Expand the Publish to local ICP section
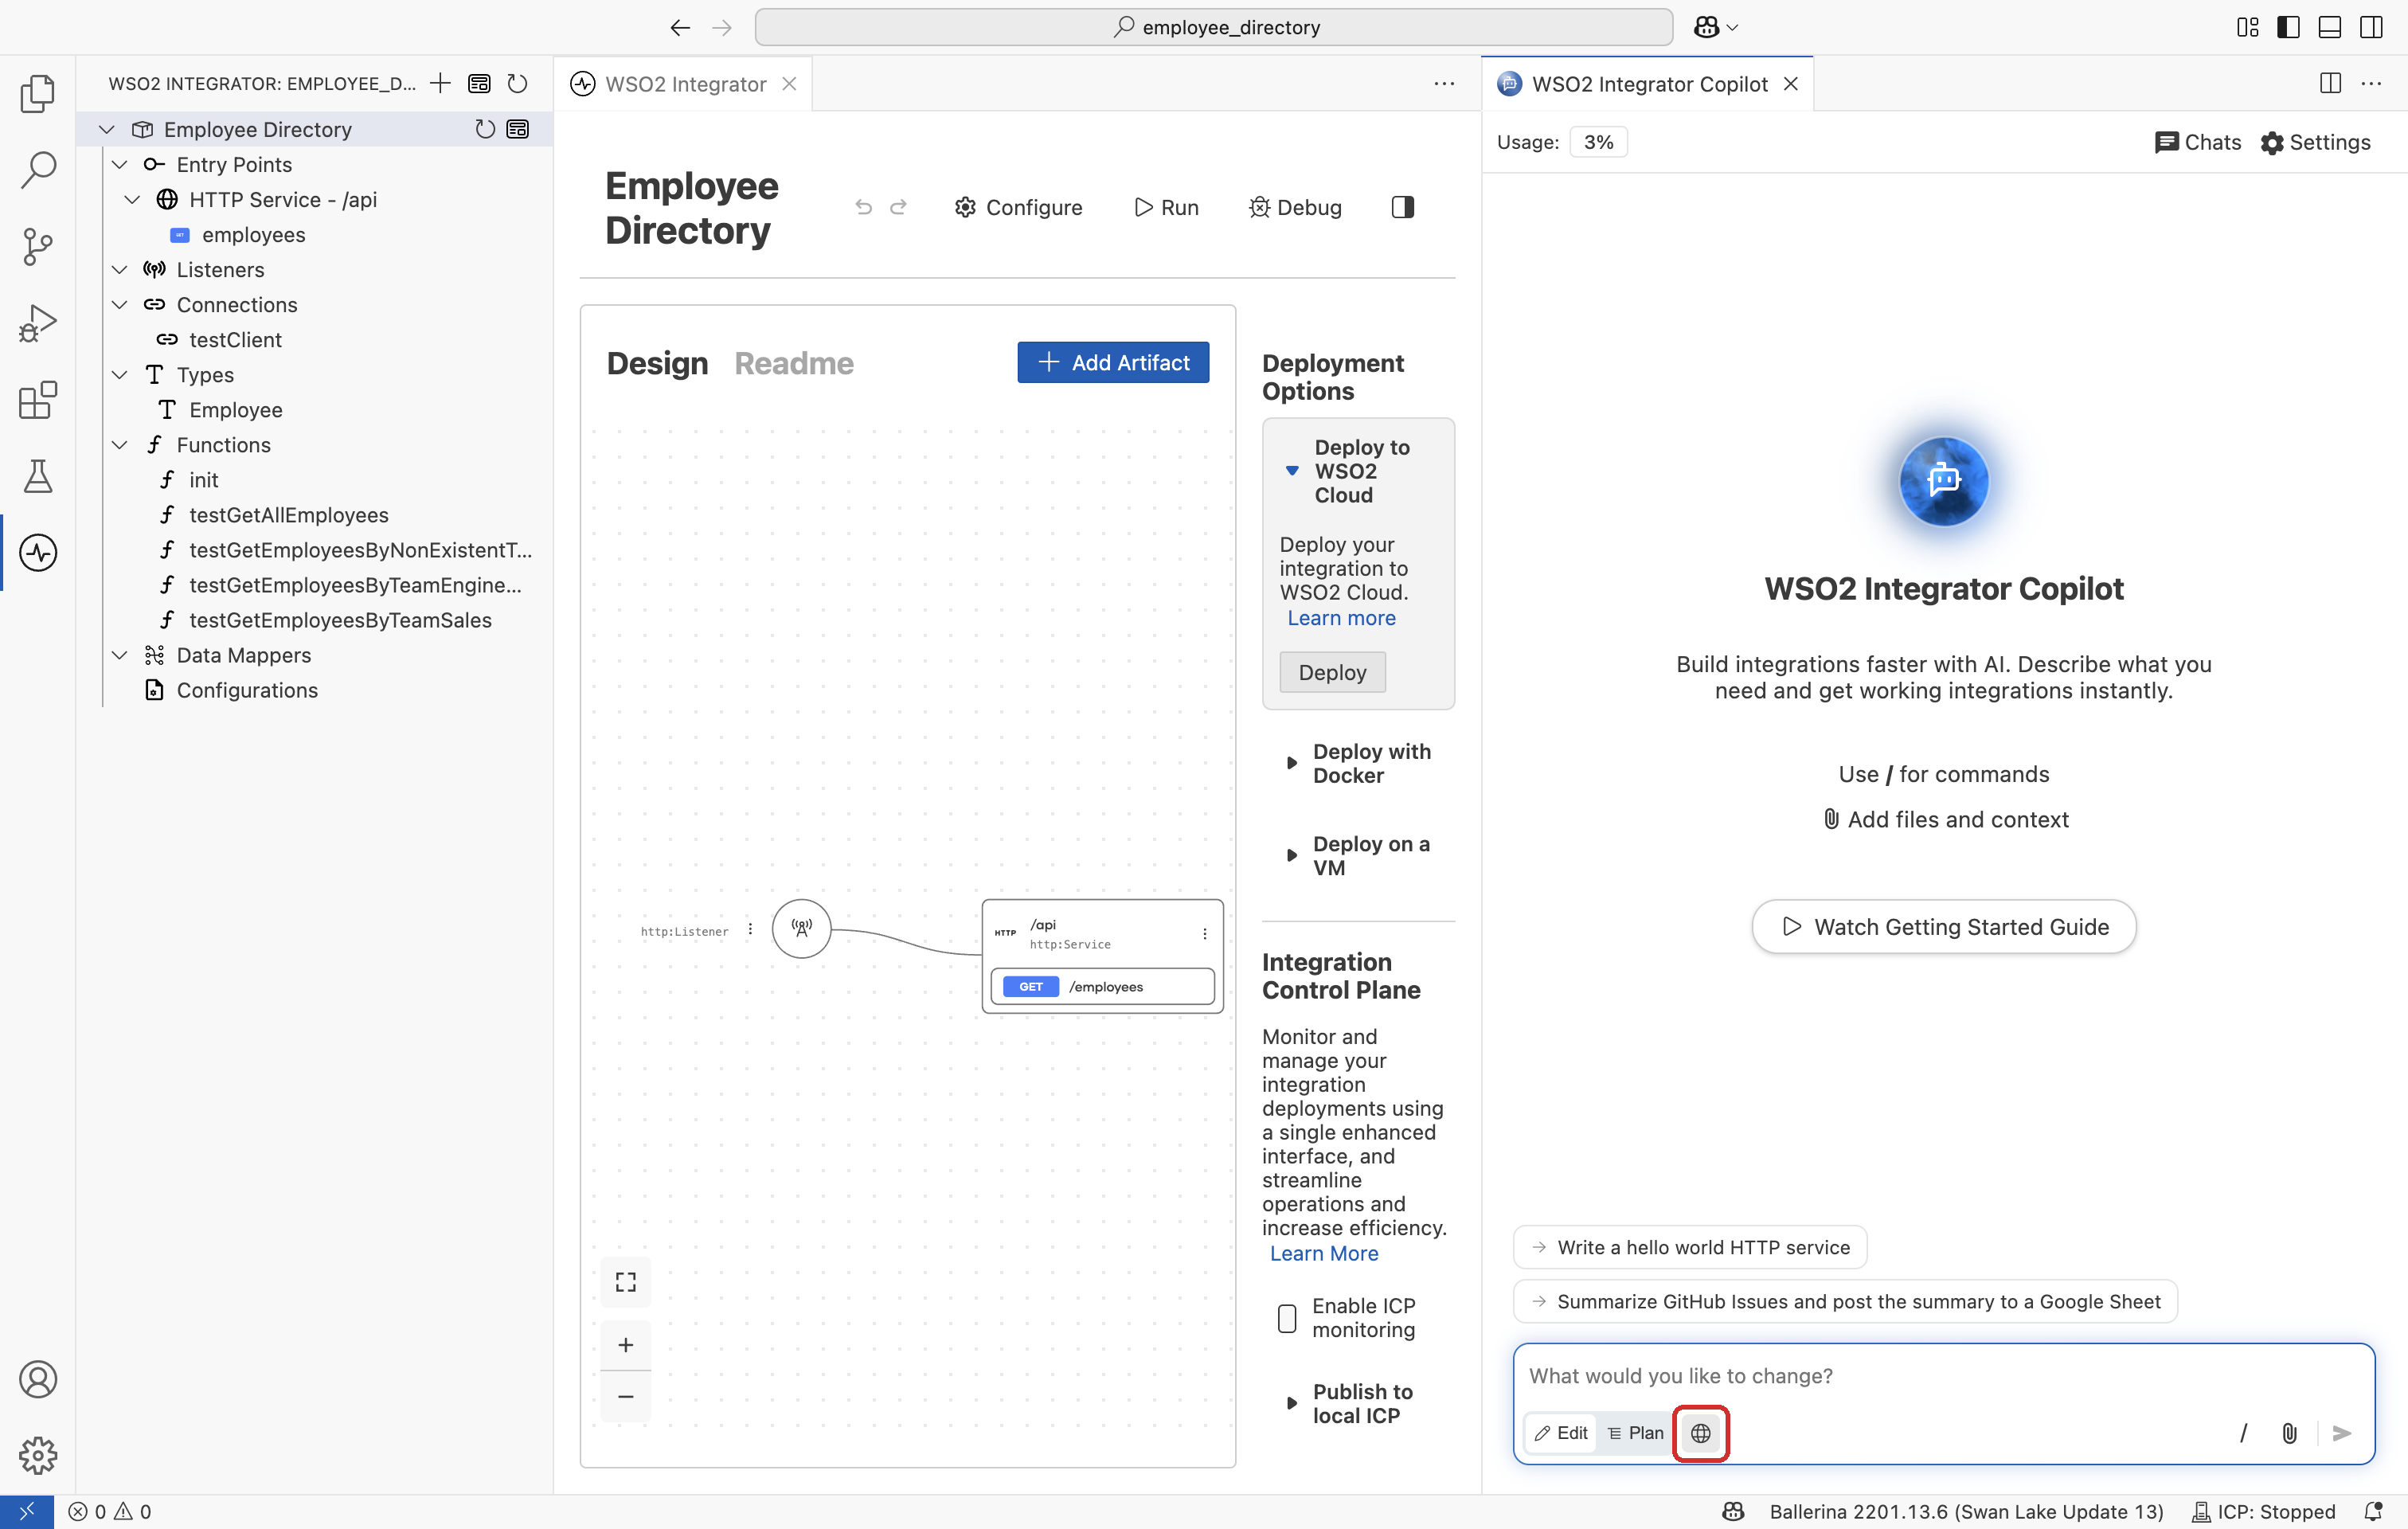The image size is (2408, 1529). pyautogui.click(x=1292, y=1403)
